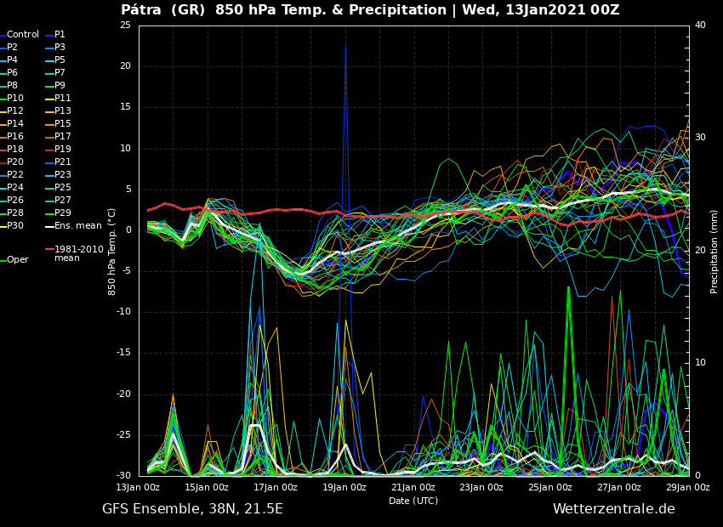Click the "Precipitation (mm)" axis title
The image size is (723, 527).
point(714,252)
